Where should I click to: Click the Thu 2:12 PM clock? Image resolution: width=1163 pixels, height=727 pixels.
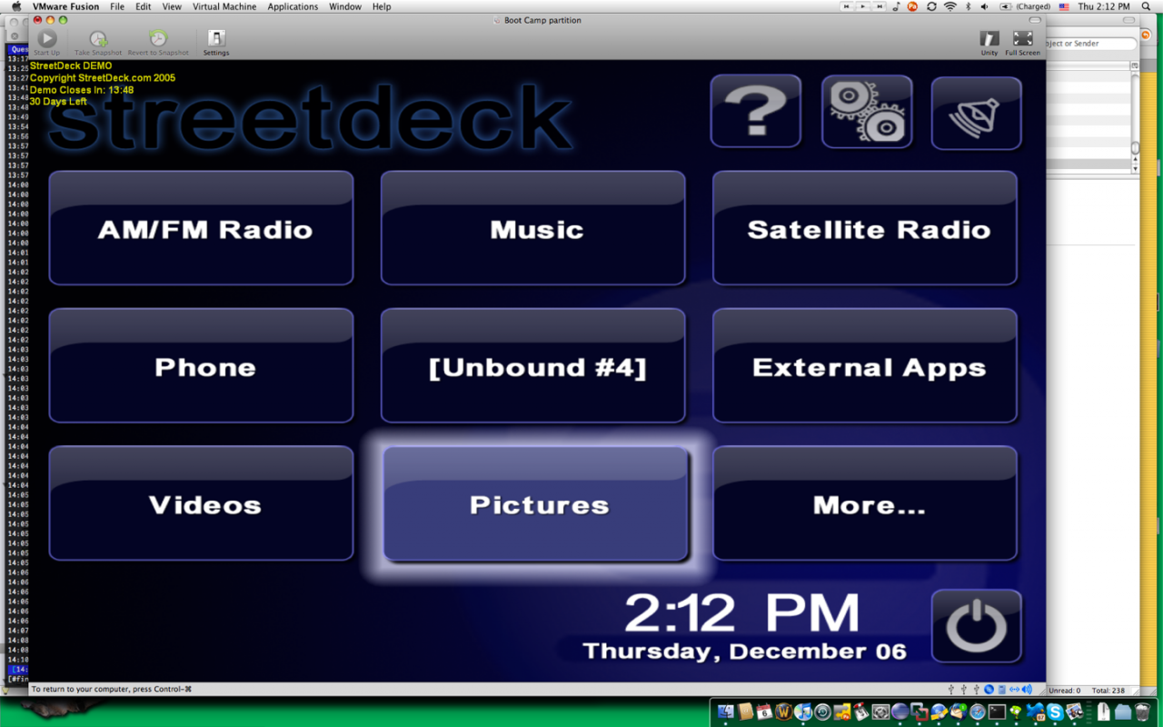pos(1104,6)
